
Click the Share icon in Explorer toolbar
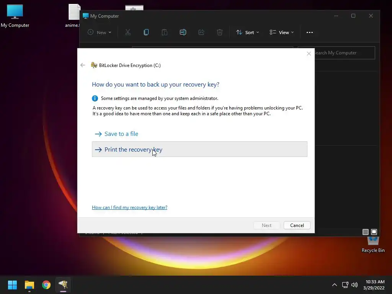[201, 32]
